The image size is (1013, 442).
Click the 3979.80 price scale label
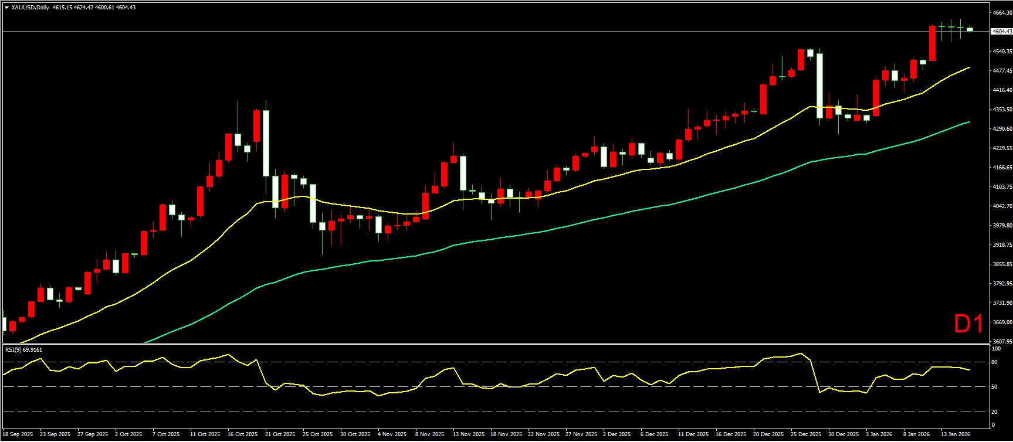[x=1001, y=225]
